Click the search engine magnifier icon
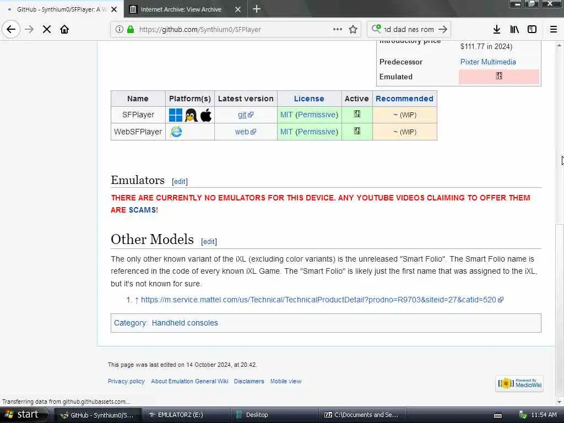 [376, 29]
